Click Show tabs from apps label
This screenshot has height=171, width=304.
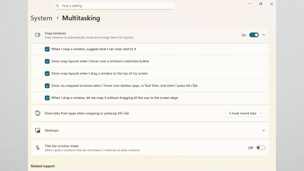[87, 113]
